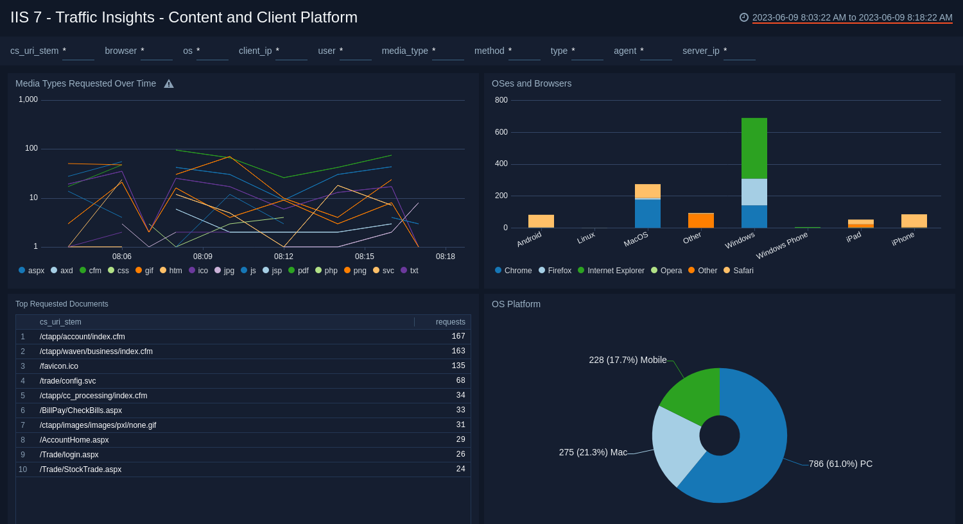Click the cs_uri_stem column header
This screenshot has height=524, width=963.
(x=60, y=321)
